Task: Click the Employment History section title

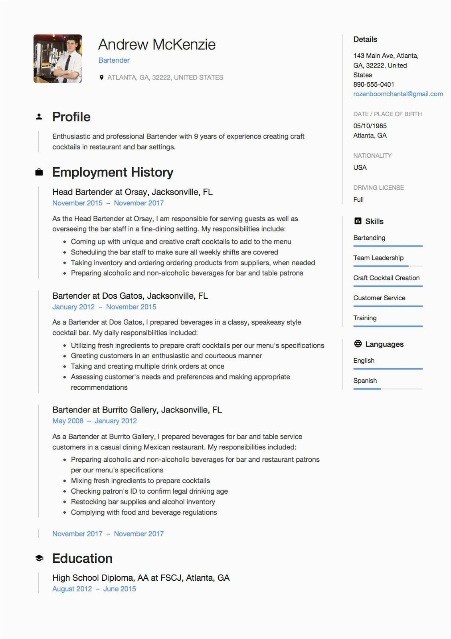Action: pyautogui.click(x=113, y=172)
